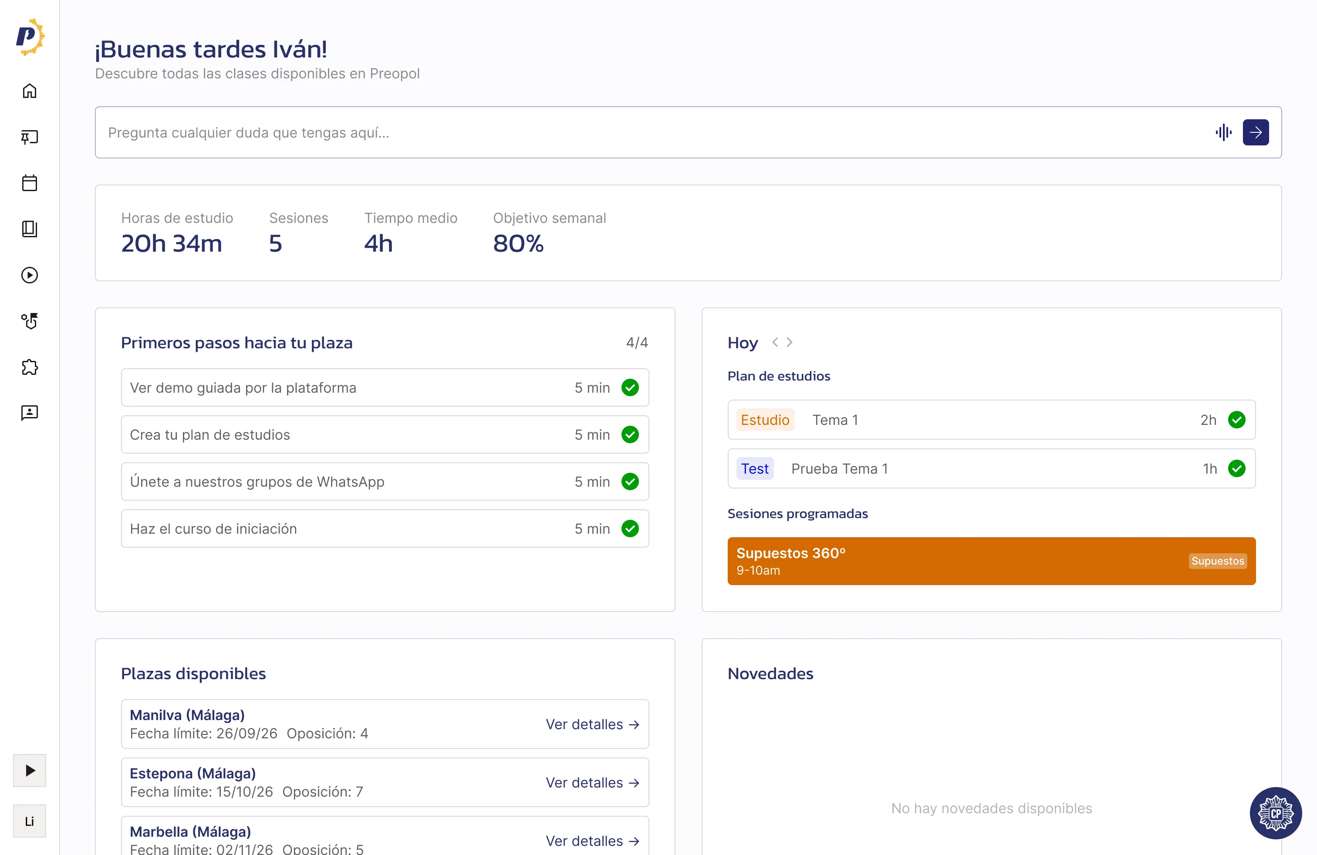The image size is (1317, 855).
Task: Focus the Pregunta cualquier duda input field
Action: coord(653,132)
